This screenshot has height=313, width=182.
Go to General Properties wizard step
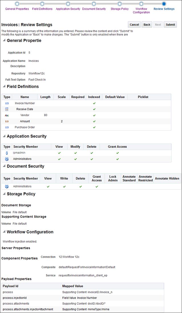pyautogui.click(x=17, y=4)
